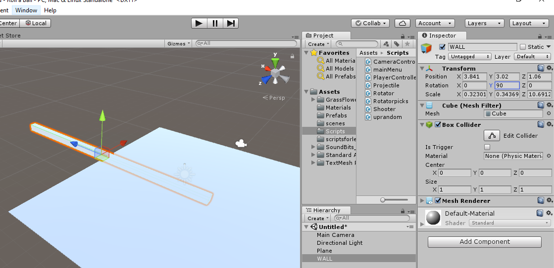Open the Layer dropdown showing Default
The image size is (554, 268).
pos(532,57)
